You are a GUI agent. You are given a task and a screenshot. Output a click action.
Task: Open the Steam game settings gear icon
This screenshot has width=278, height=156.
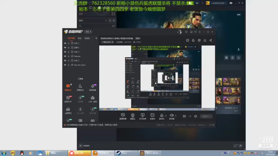pos(227,58)
